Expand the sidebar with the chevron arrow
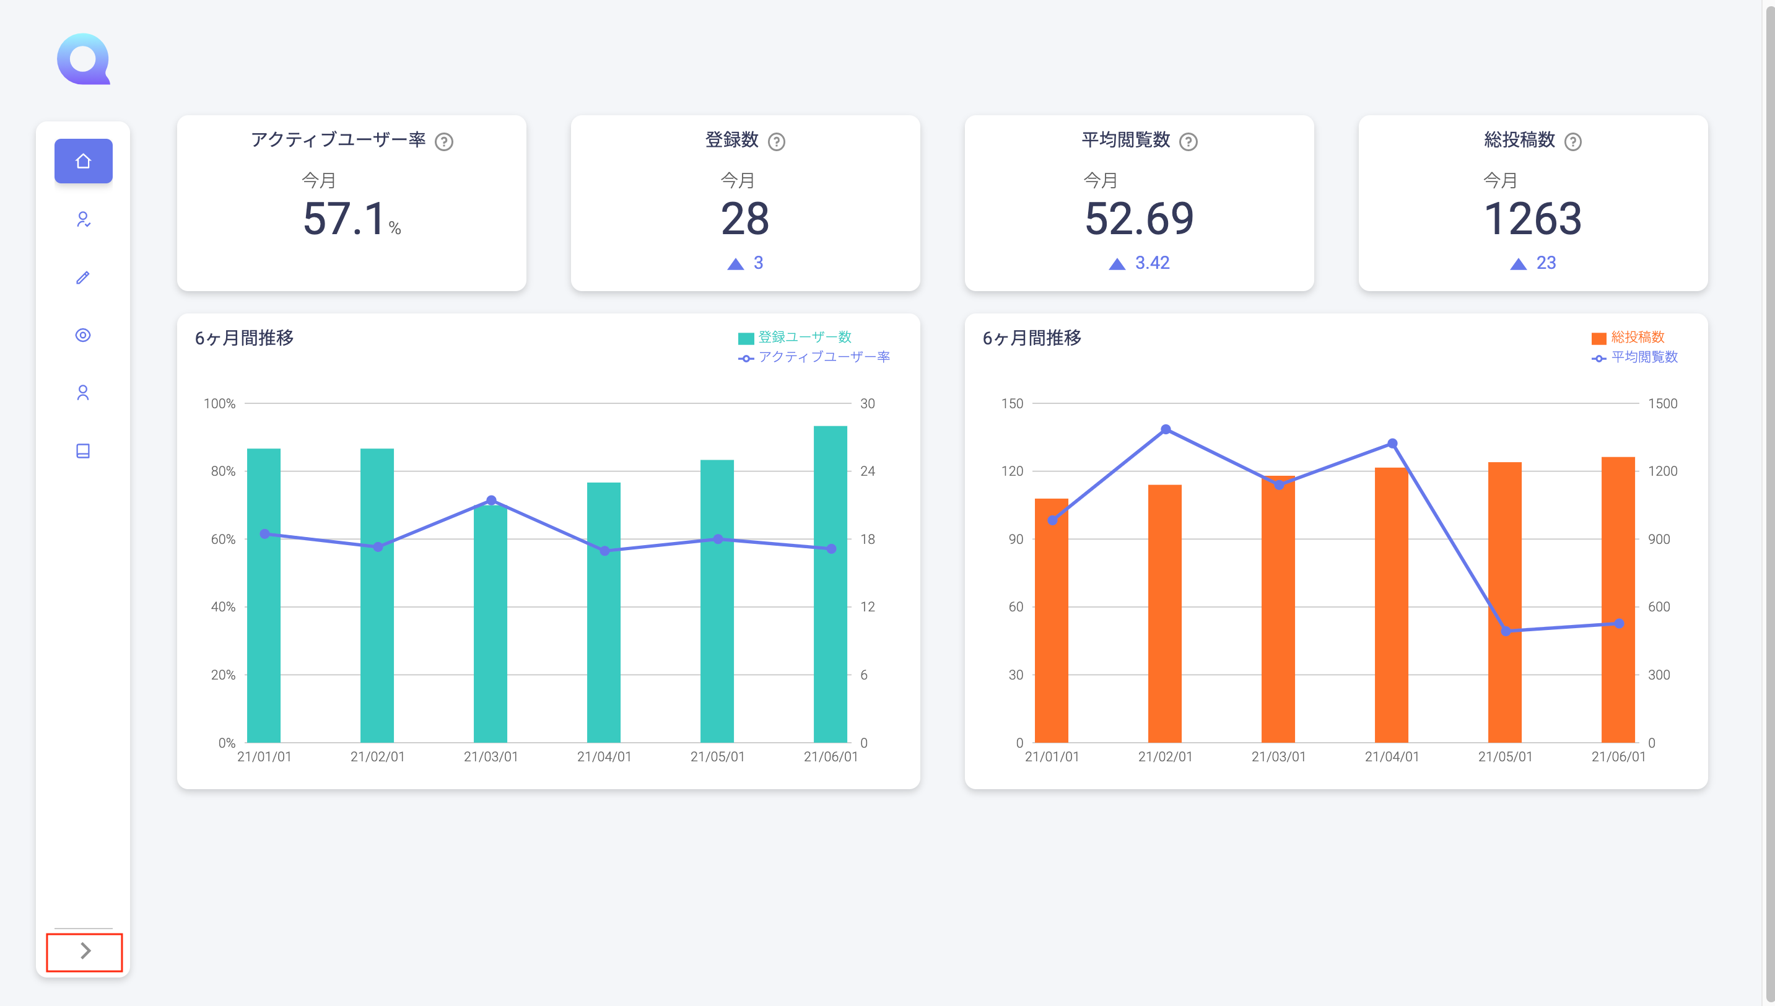Viewport: 1775px width, 1006px height. point(84,951)
